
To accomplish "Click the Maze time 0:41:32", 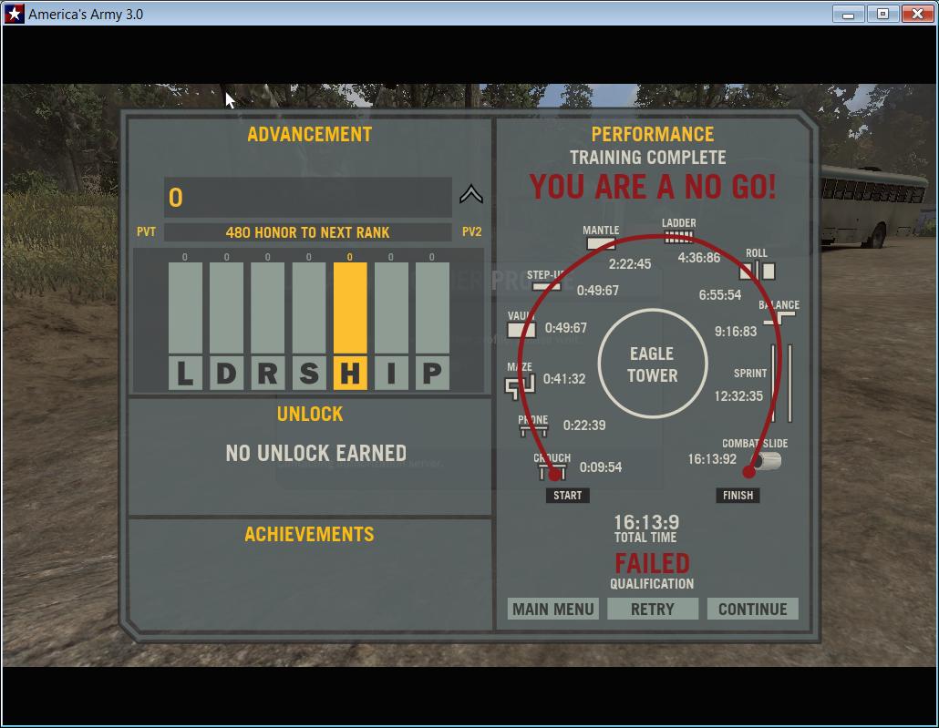I will point(564,378).
